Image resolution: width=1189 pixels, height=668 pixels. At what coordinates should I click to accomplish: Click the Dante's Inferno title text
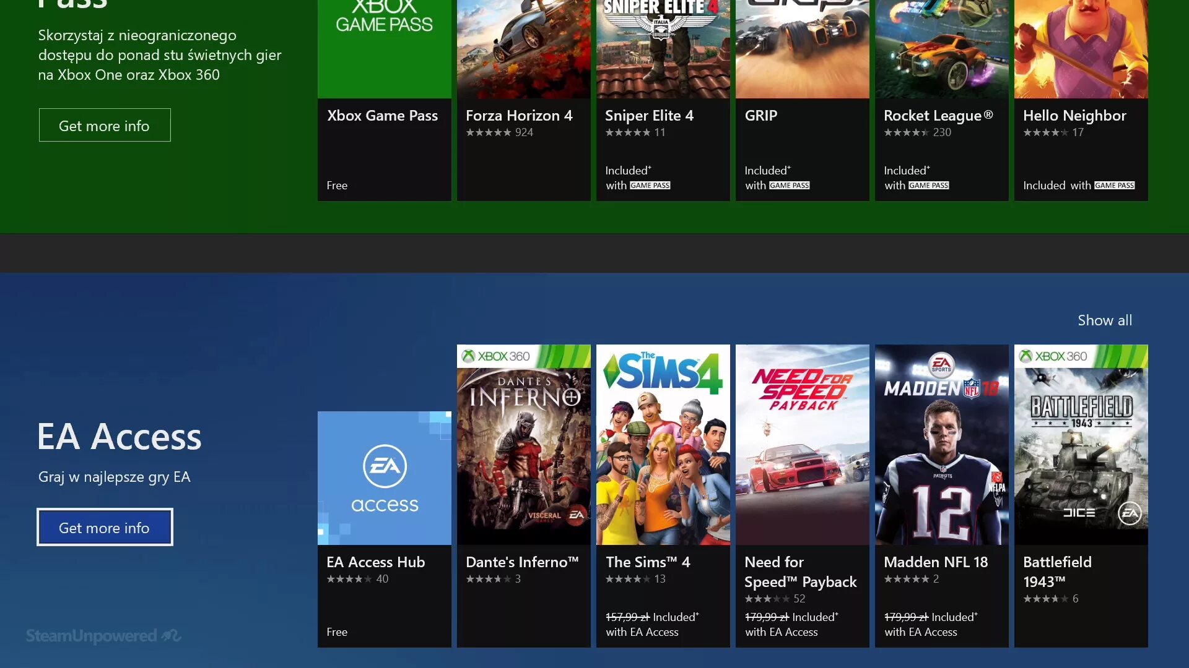[x=522, y=562]
